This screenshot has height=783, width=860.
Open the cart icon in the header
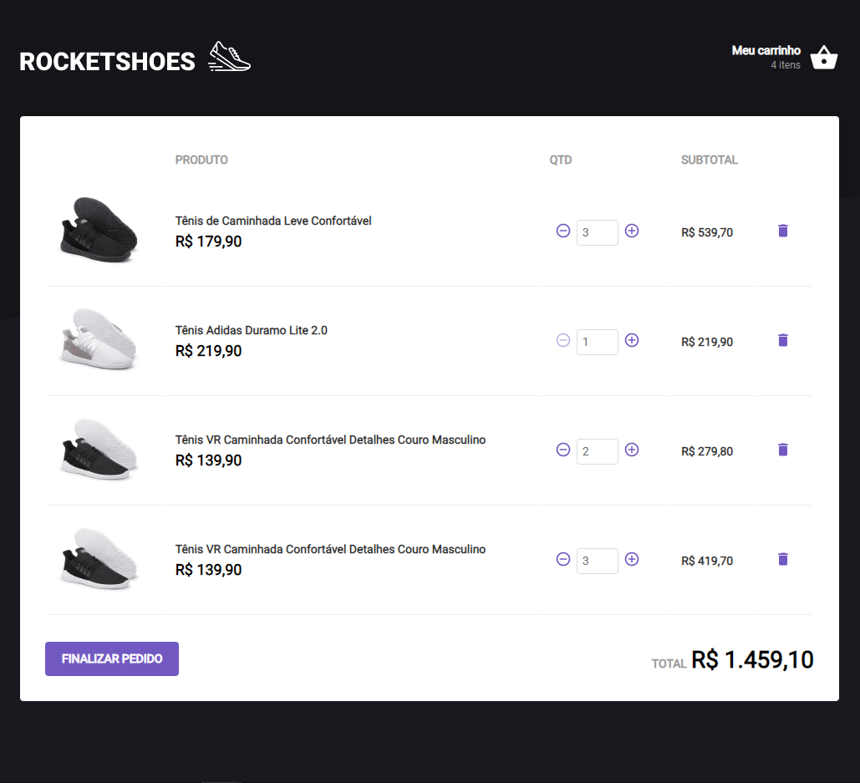[x=824, y=57]
